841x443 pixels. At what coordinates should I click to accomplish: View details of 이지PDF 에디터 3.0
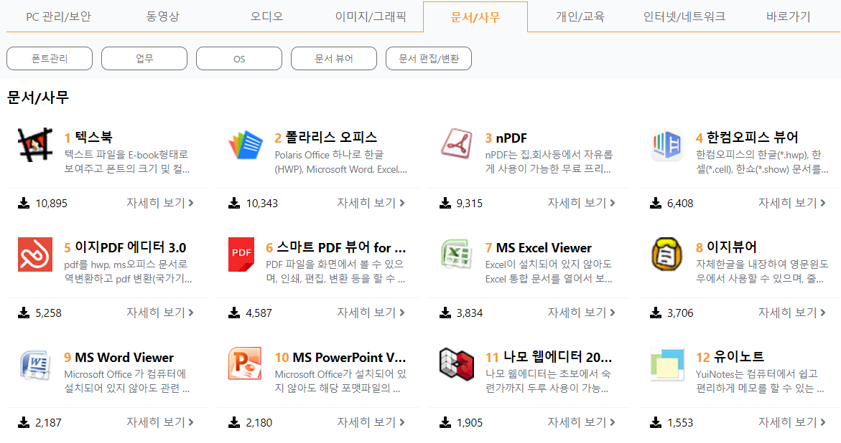pos(160,313)
